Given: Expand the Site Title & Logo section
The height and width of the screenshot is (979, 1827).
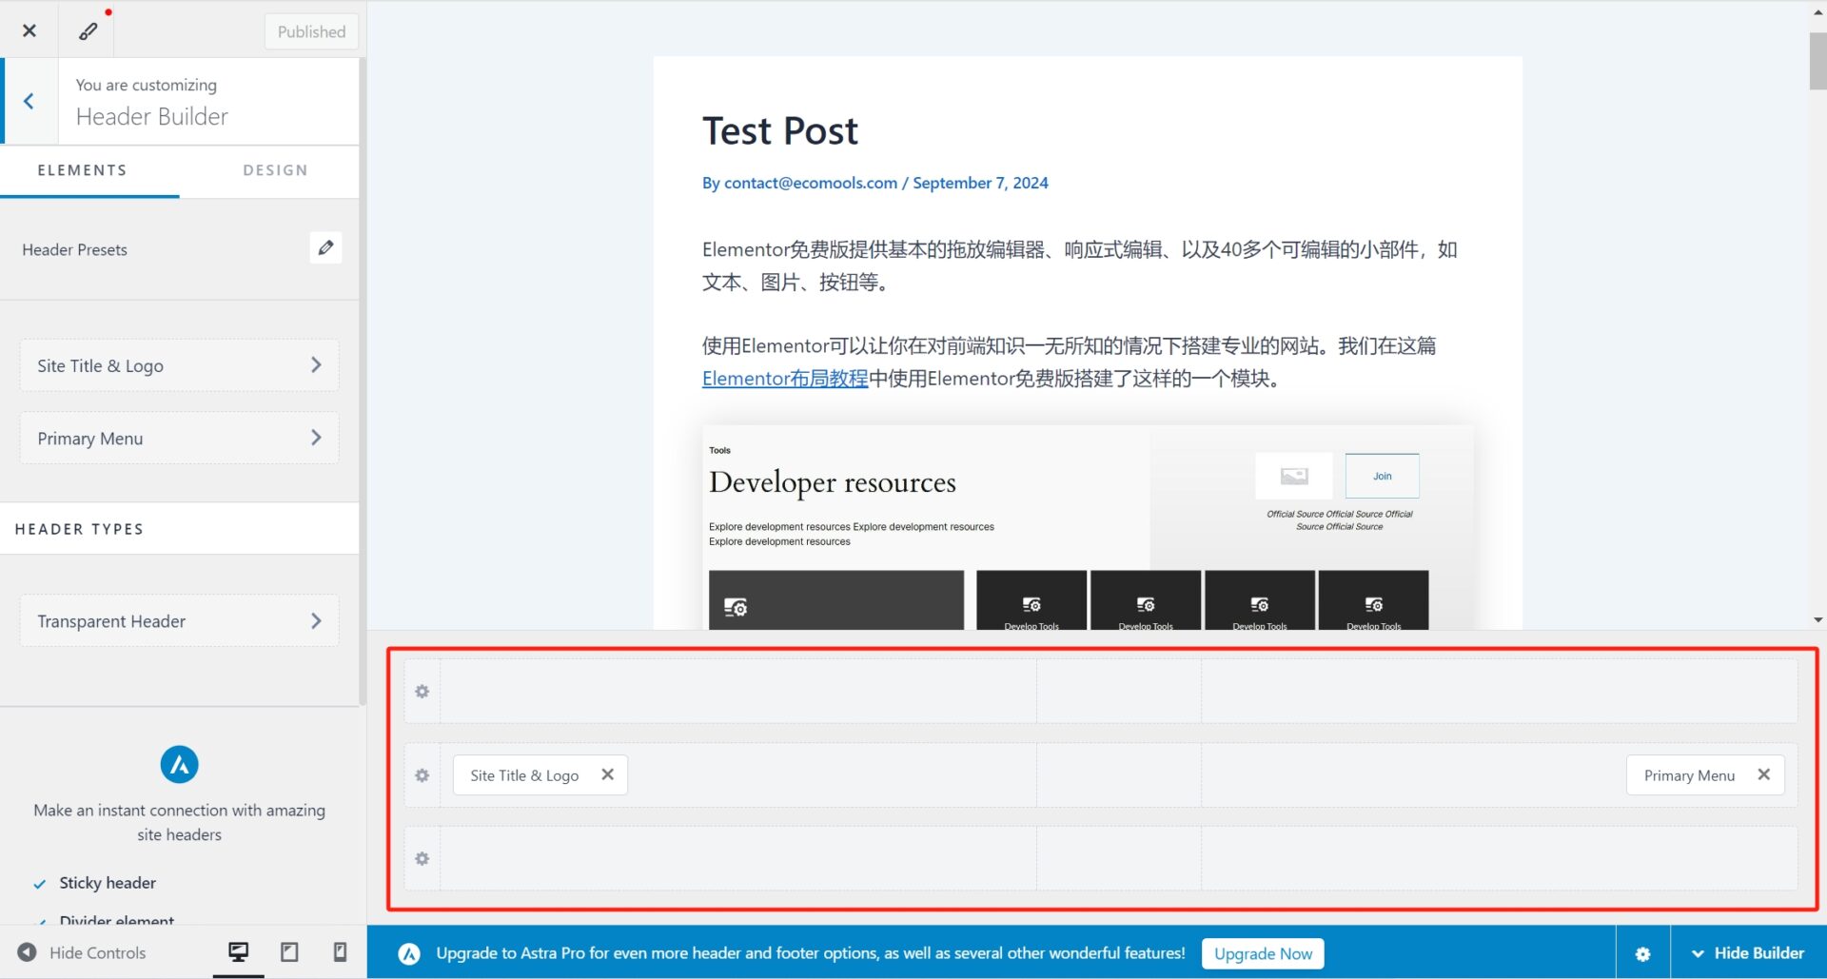Looking at the screenshot, I should coord(179,365).
